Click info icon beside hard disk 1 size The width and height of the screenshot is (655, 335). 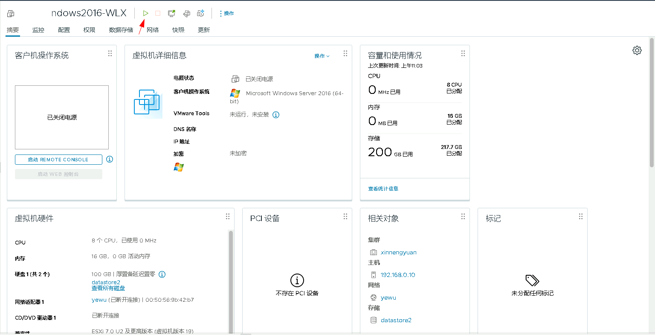tap(162, 274)
